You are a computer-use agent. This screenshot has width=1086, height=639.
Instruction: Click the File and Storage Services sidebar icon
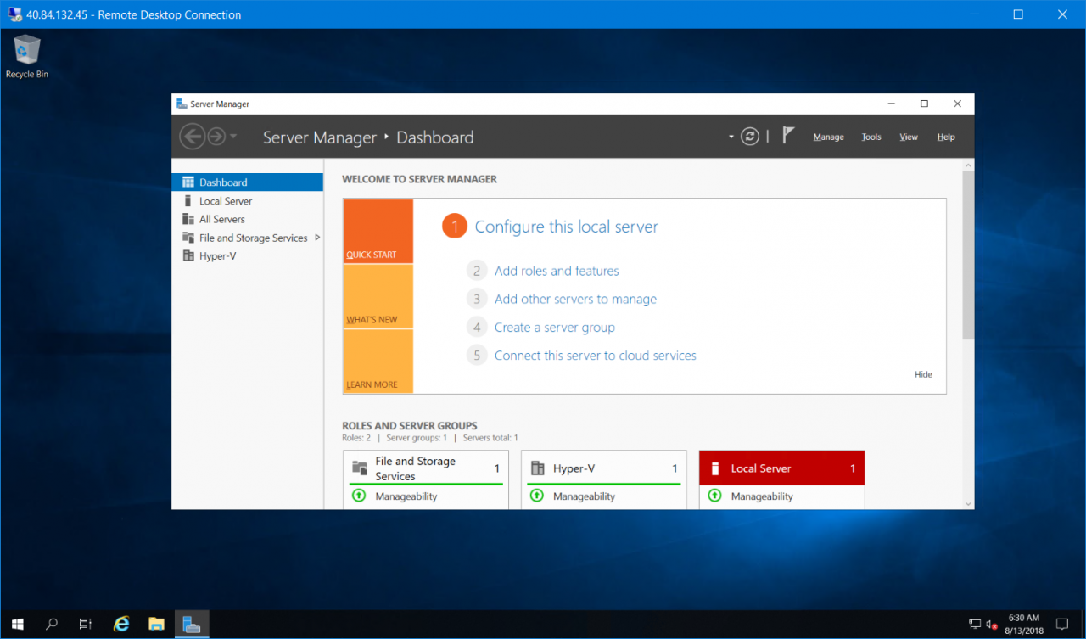[188, 238]
